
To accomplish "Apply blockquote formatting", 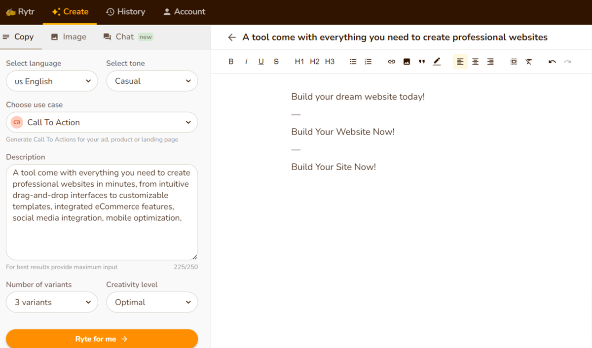I will (x=422, y=62).
